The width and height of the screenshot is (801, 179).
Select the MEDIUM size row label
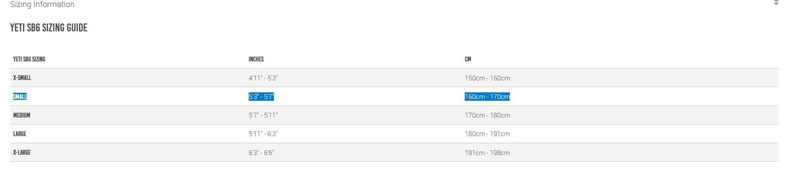[22, 115]
